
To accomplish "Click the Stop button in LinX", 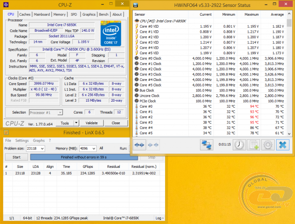I will point(152,157).
